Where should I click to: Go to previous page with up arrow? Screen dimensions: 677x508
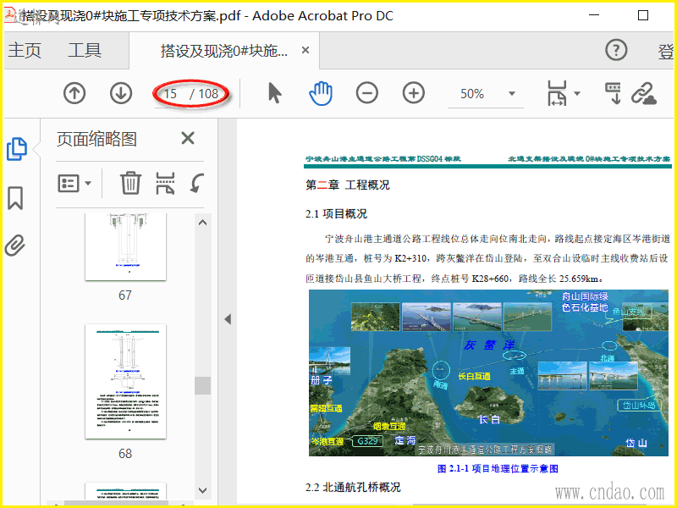click(x=74, y=93)
